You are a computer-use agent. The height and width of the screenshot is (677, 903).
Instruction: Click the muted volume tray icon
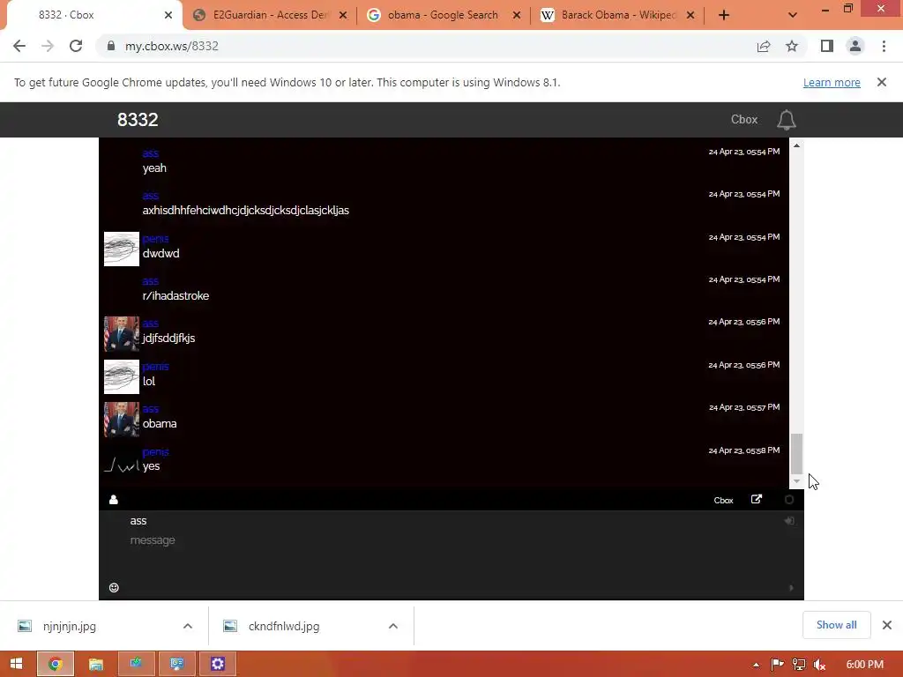click(x=819, y=665)
